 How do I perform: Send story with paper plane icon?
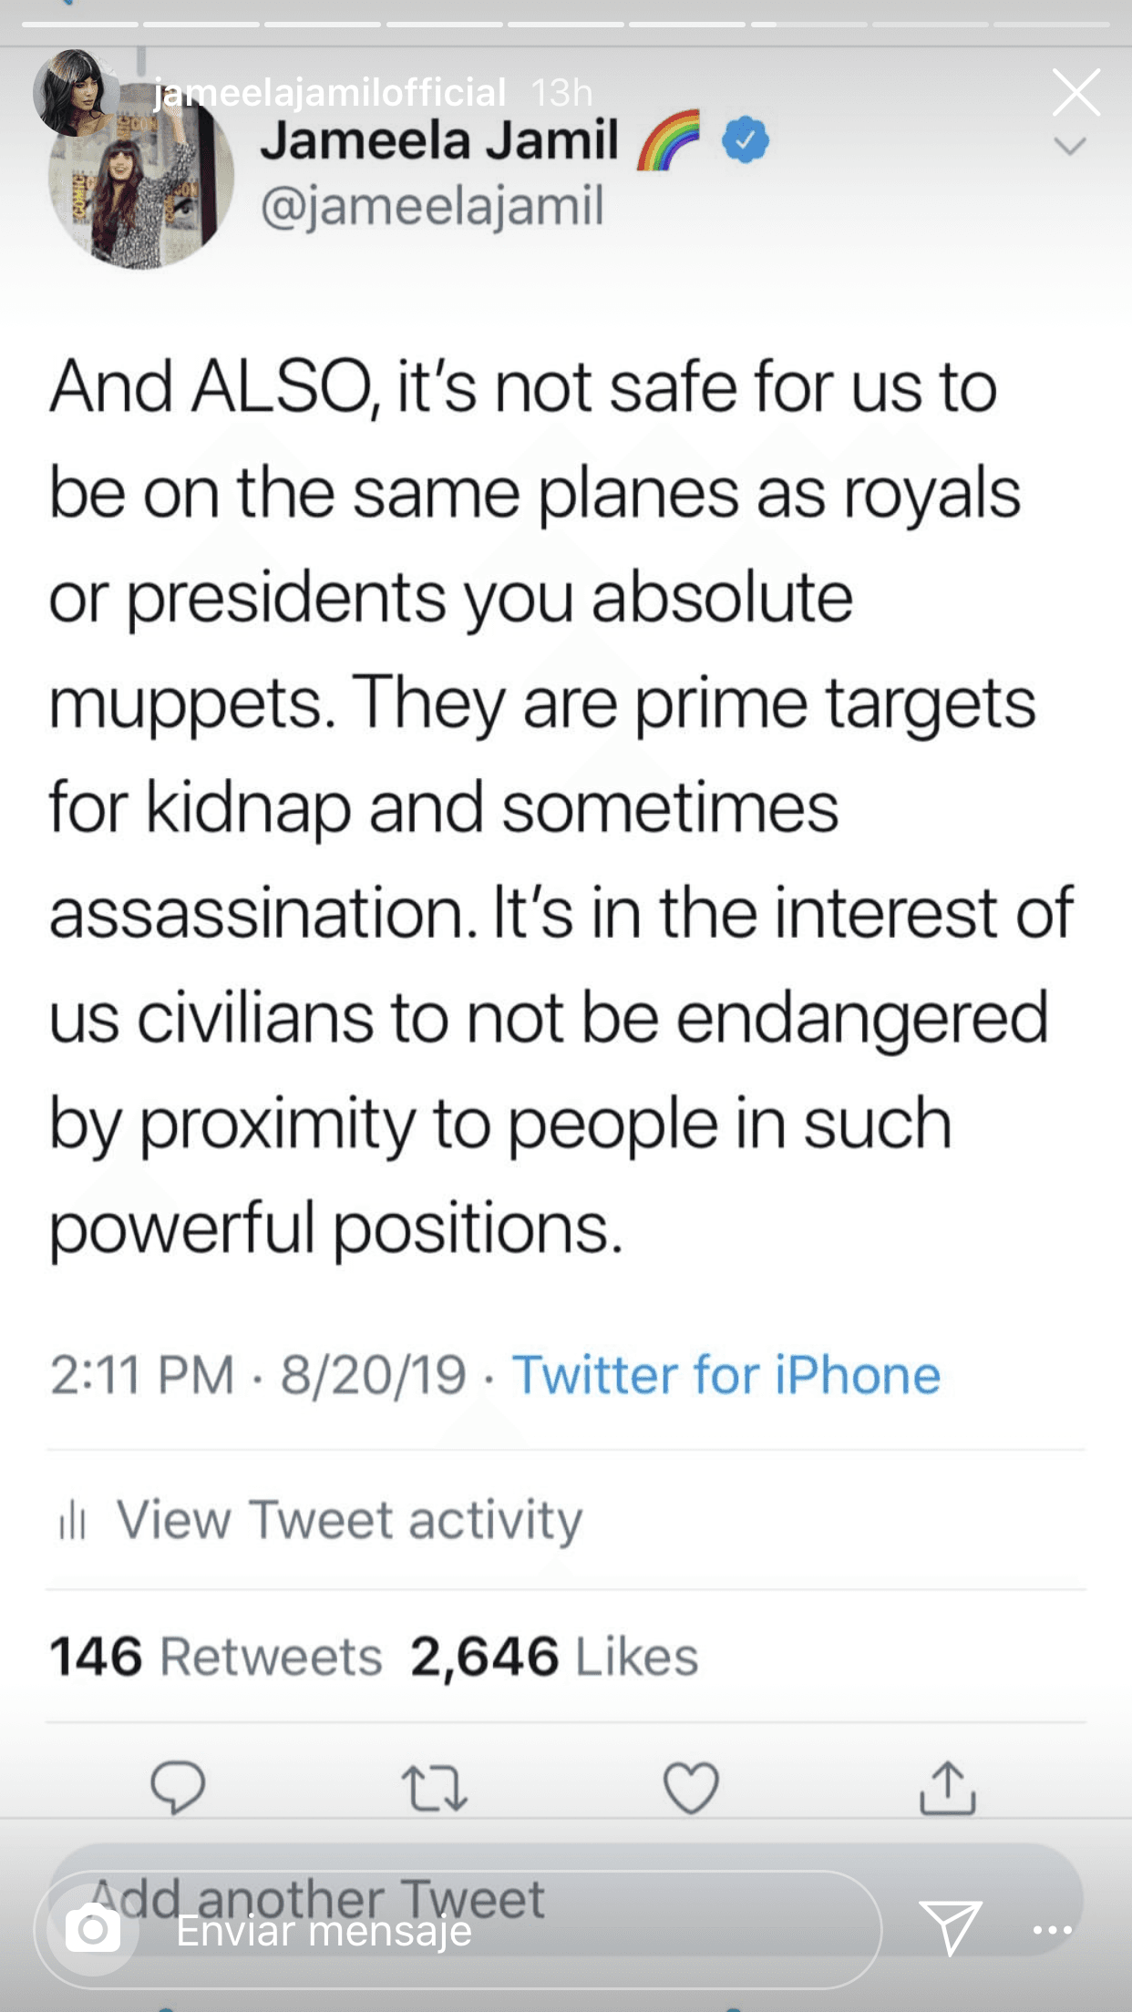coord(950,1927)
